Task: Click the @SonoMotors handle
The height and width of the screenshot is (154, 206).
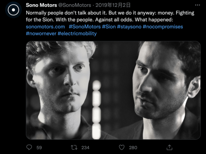Action: [x=75, y=5]
